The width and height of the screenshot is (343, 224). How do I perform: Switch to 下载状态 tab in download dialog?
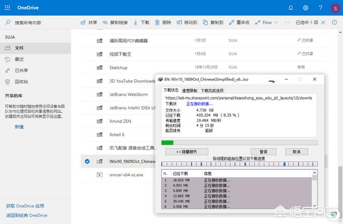171,90
